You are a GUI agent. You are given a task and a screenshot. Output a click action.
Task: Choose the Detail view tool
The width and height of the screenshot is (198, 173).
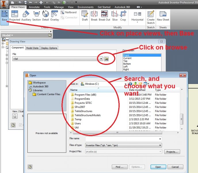point(45,16)
